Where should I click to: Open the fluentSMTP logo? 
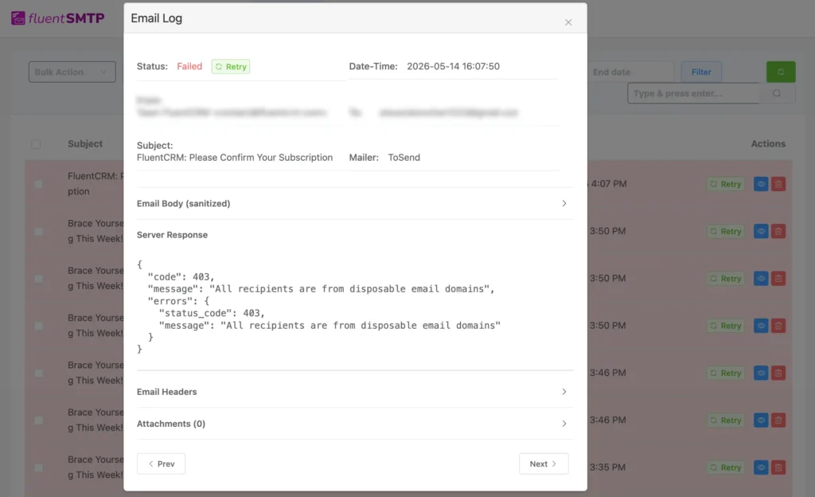[57, 18]
